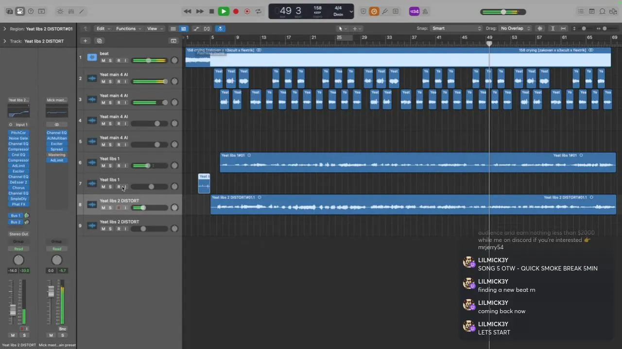Open Smart Controls dial icon
This screenshot has height=349, width=622.
(60, 11)
